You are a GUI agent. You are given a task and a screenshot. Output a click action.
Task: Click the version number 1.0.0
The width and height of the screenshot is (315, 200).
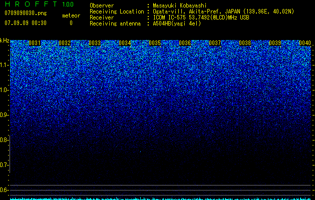68,4
